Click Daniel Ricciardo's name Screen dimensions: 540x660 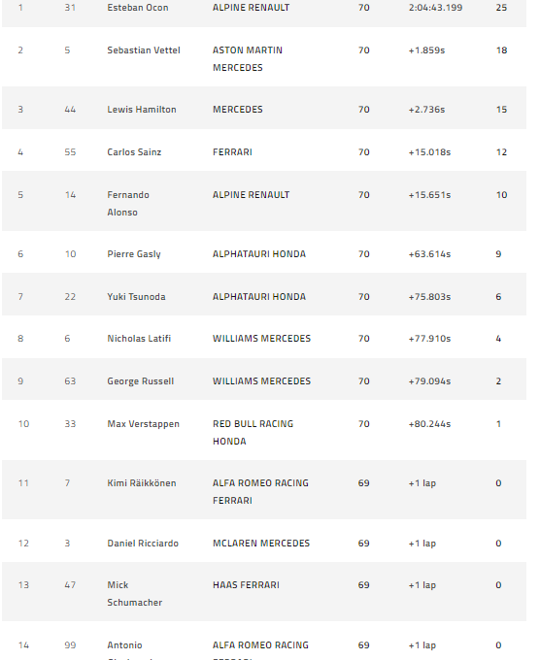click(143, 544)
